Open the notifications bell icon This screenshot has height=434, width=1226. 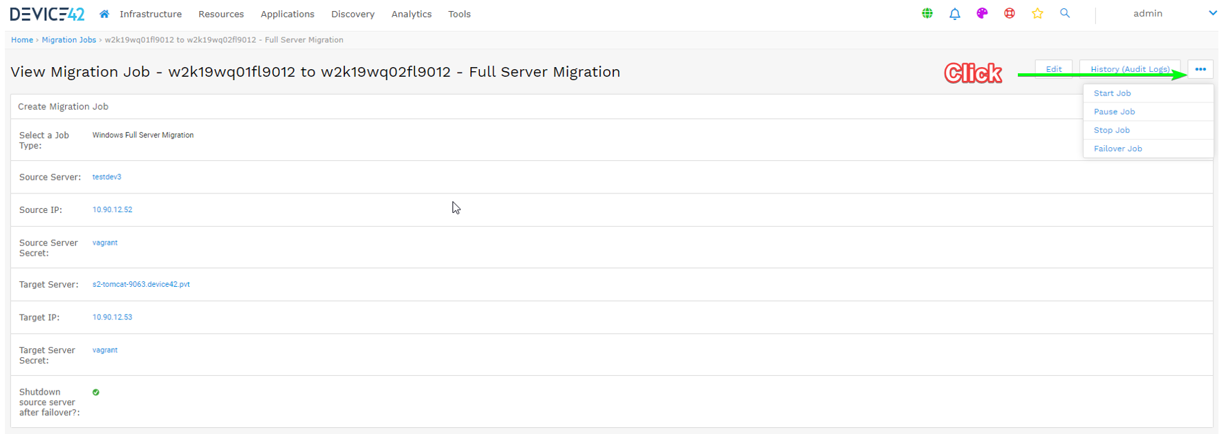coord(955,13)
